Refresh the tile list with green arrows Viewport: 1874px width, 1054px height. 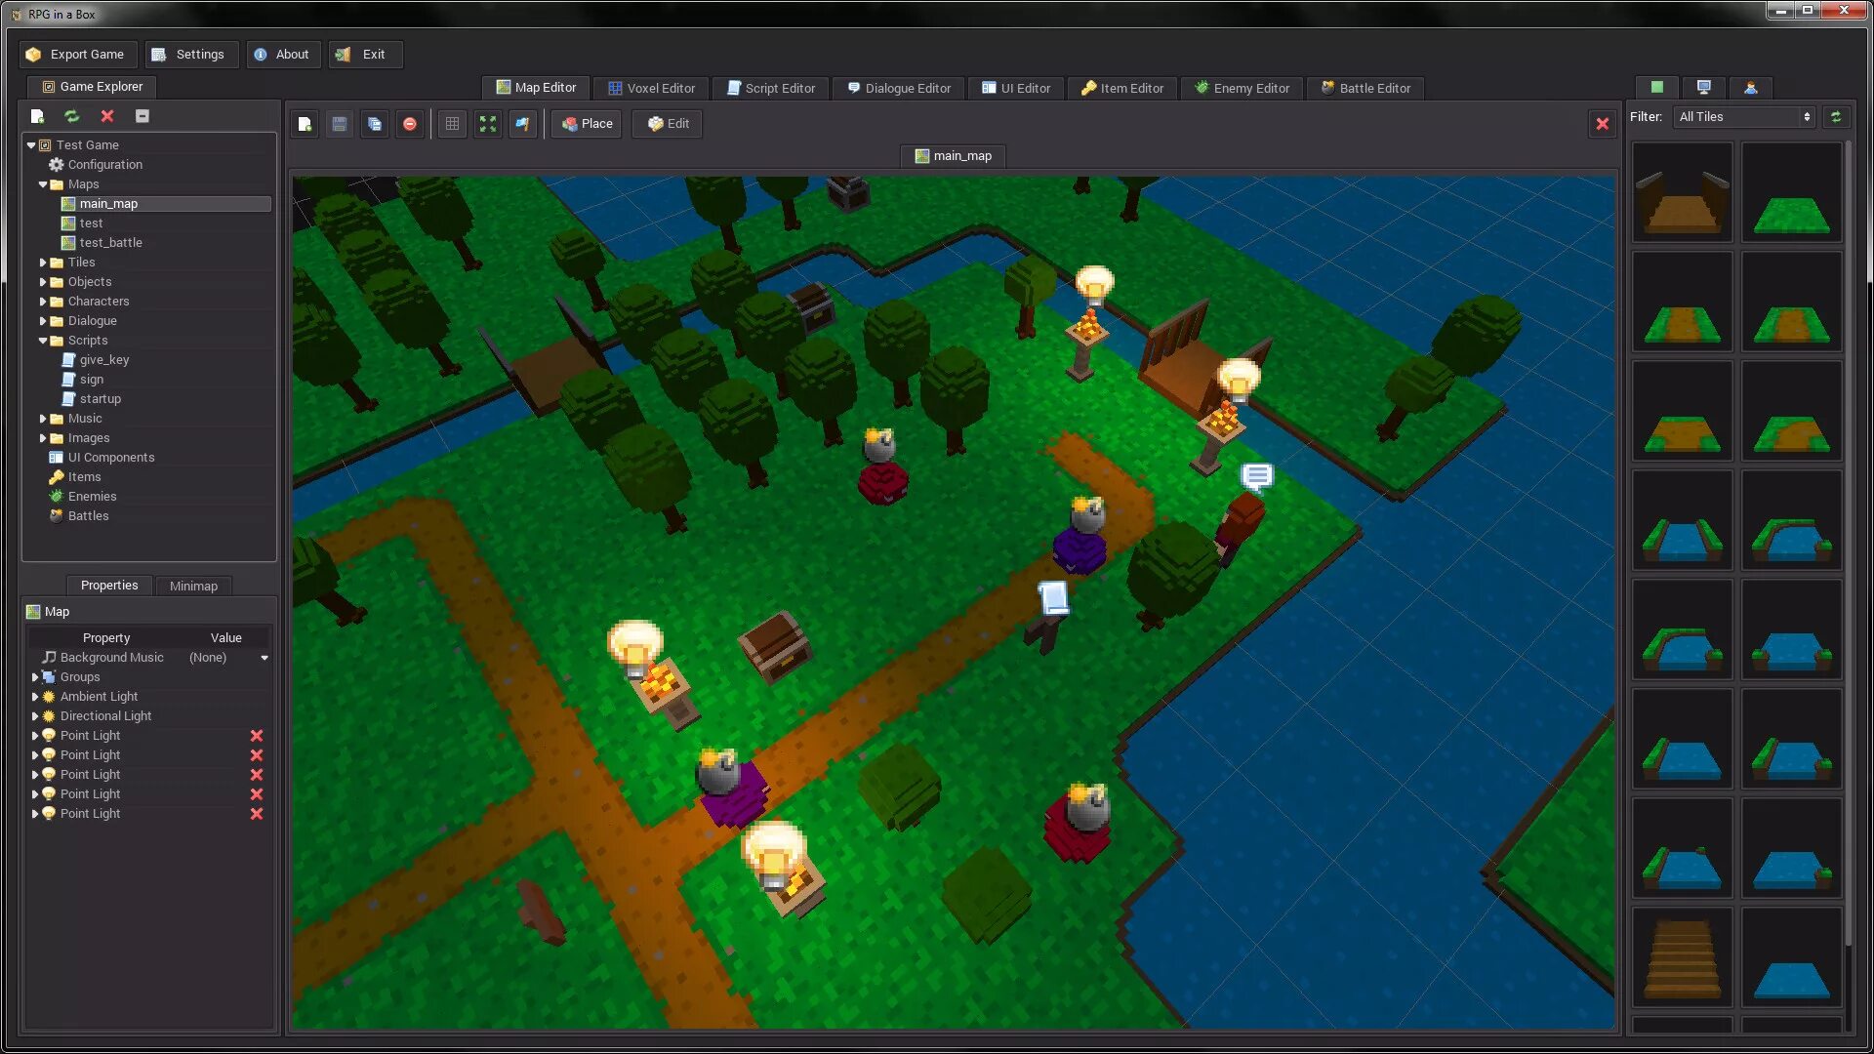tap(1835, 117)
